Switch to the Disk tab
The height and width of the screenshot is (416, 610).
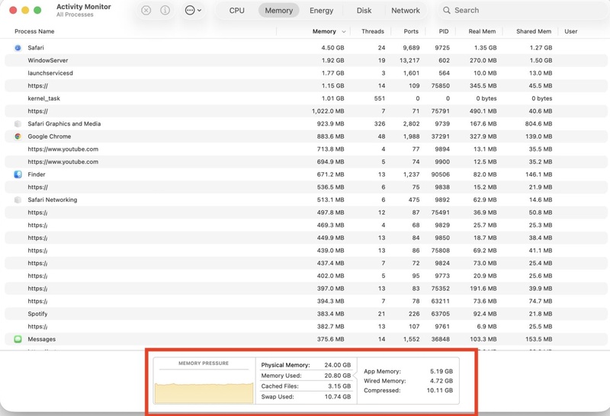tap(364, 11)
